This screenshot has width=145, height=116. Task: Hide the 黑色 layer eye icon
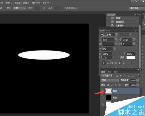pyautogui.click(x=103, y=98)
